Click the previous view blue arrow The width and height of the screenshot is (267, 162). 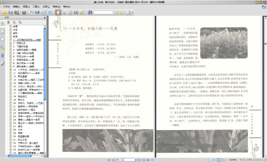148,160
